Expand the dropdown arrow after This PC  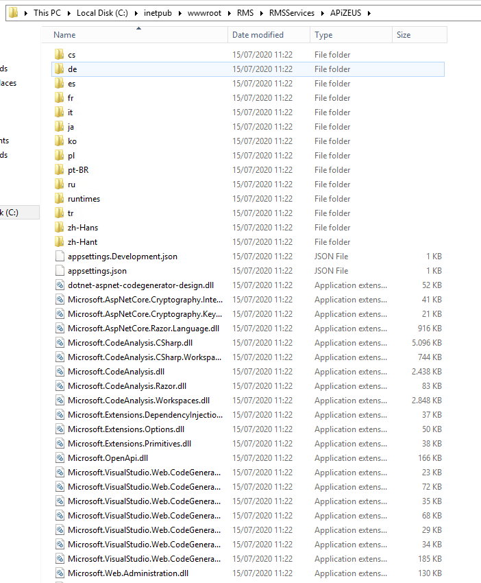[x=69, y=14]
